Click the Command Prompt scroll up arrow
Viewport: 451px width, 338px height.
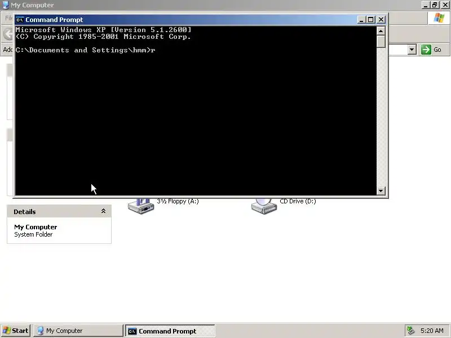381,31
